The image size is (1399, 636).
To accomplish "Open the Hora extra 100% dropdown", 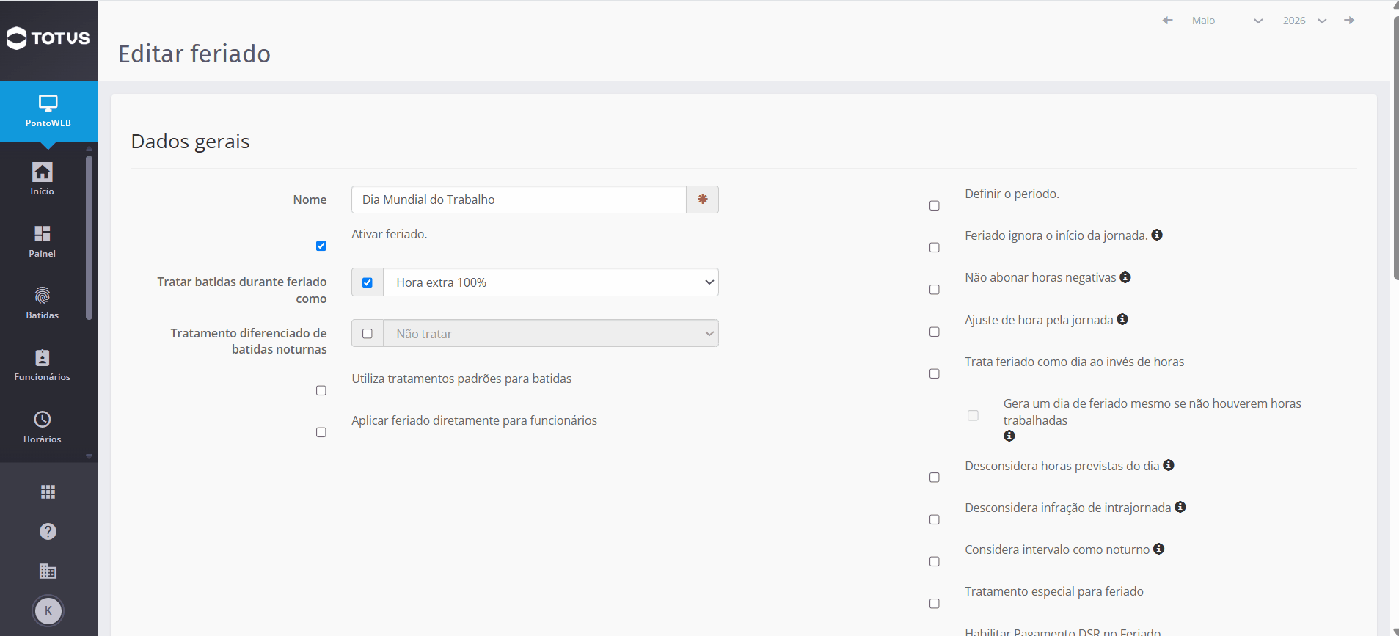I will coord(550,282).
